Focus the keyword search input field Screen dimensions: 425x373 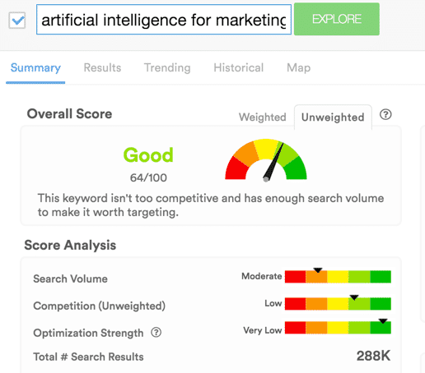tap(164, 20)
